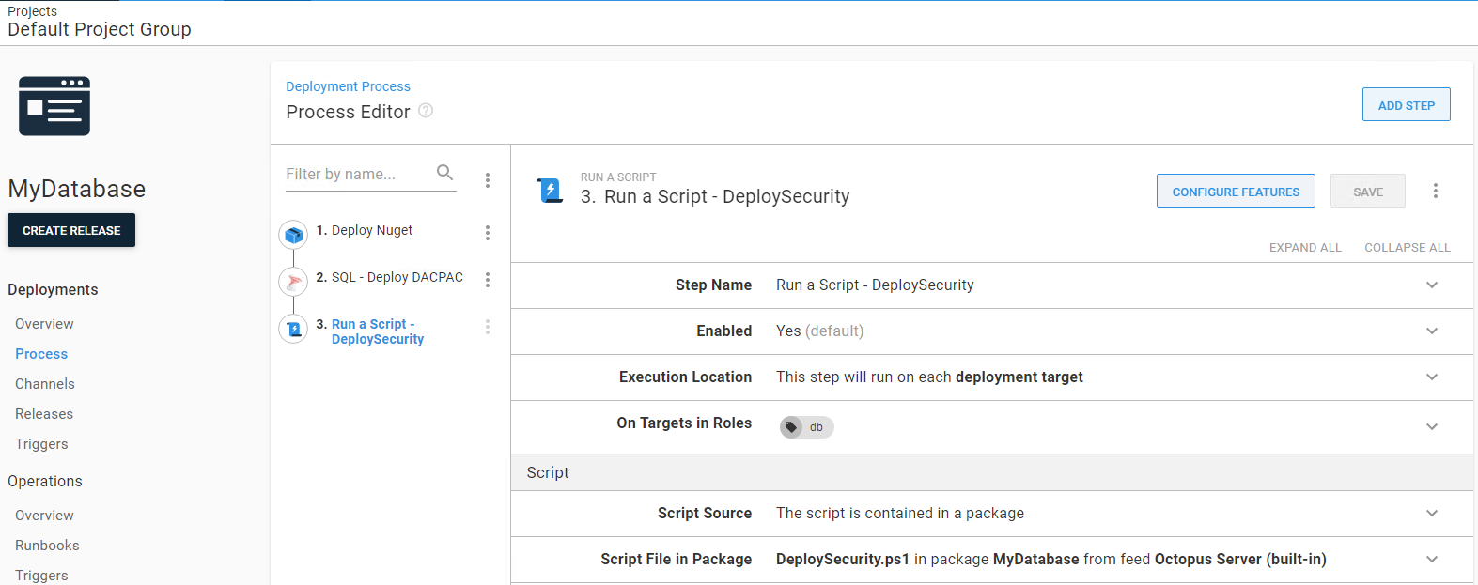Open Operations Overview in sidebar
The width and height of the screenshot is (1478, 585).
pyautogui.click(x=44, y=516)
